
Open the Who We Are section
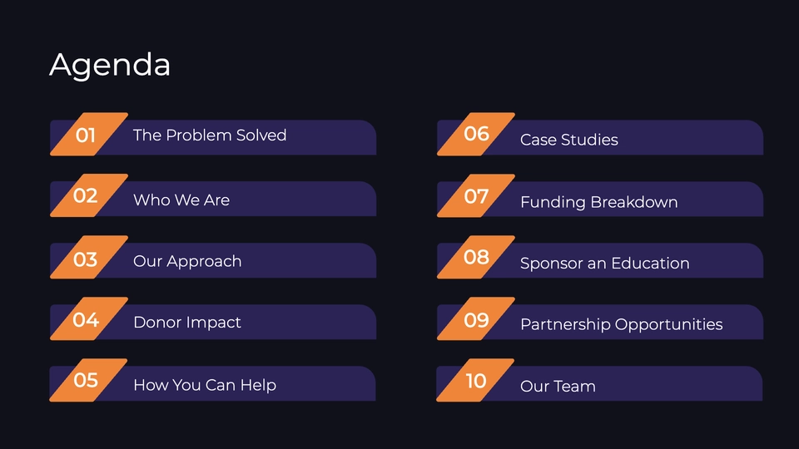click(213, 199)
